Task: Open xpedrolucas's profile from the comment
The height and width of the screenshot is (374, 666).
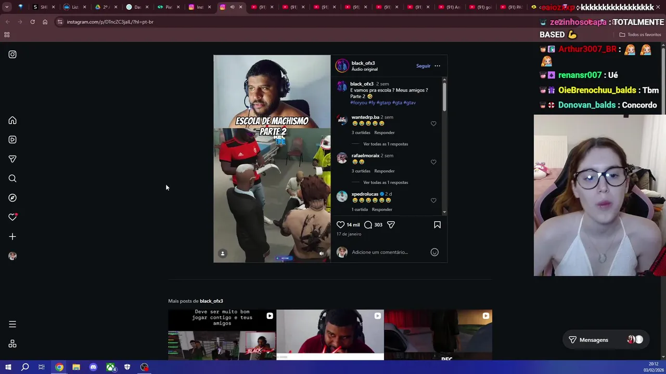Action: 365,194
